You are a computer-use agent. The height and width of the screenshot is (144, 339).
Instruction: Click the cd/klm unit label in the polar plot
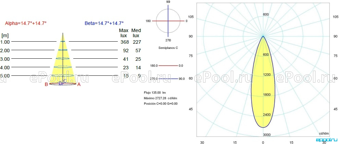pyautogui.click(x=324, y=133)
